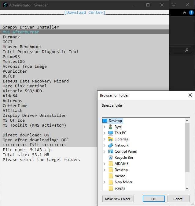Close the Browse For Folder dialog
This screenshot has width=195, height=206.
pyautogui.click(x=190, y=95)
